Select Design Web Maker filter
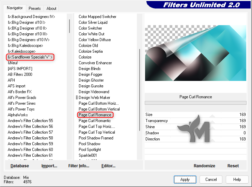 click(94, 98)
